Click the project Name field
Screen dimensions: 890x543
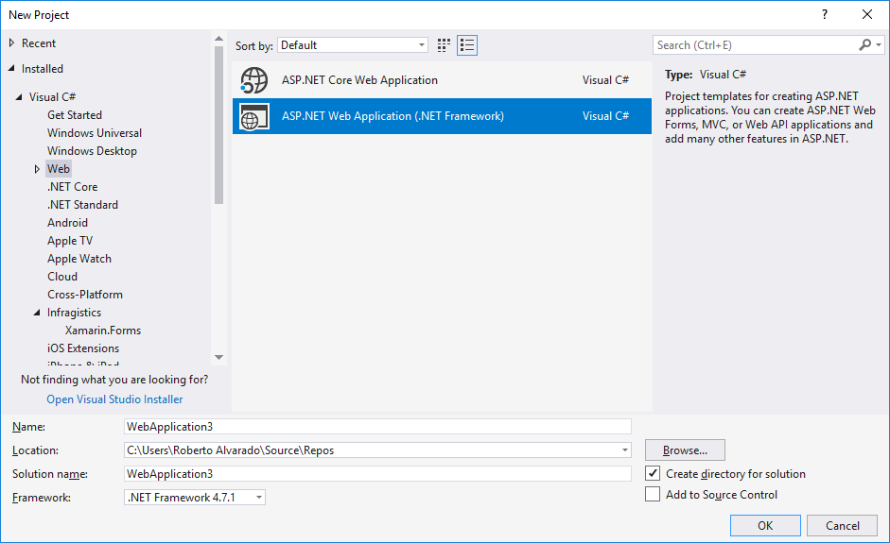tap(377, 426)
